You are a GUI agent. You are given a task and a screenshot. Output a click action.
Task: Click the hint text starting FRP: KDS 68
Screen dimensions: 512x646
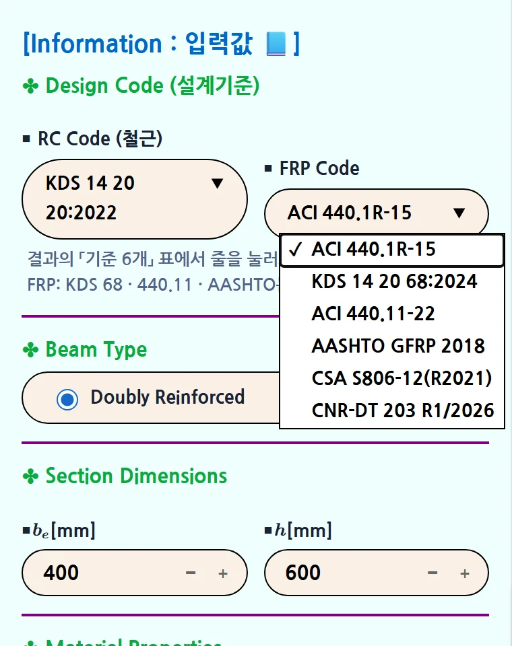[153, 285]
